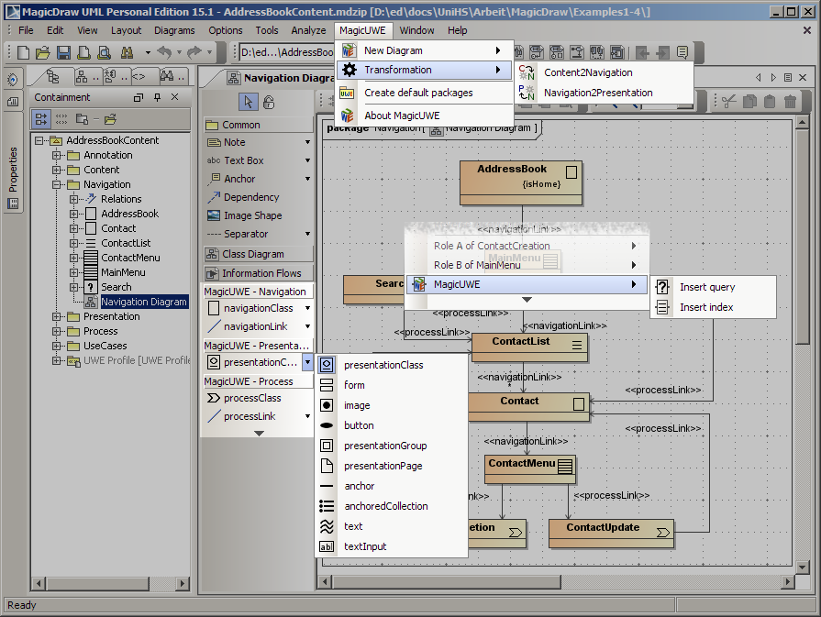The height and width of the screenshot is (617, 821).
Task: Click the image icon in presentation list
Action: point(327,405)
